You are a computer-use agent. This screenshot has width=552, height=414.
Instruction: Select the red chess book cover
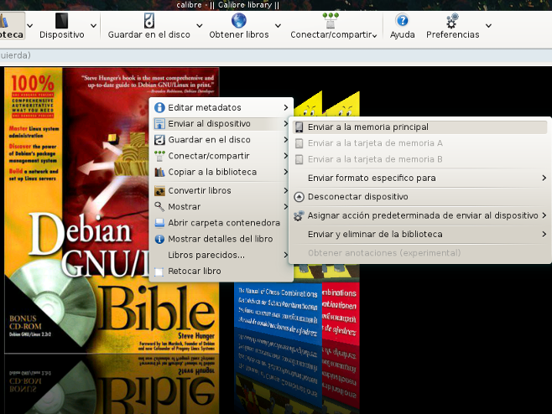coord(341,311)
